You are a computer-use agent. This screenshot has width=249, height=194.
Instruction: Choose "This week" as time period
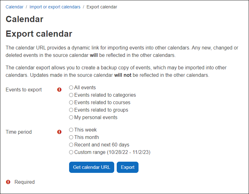[71, 130]
